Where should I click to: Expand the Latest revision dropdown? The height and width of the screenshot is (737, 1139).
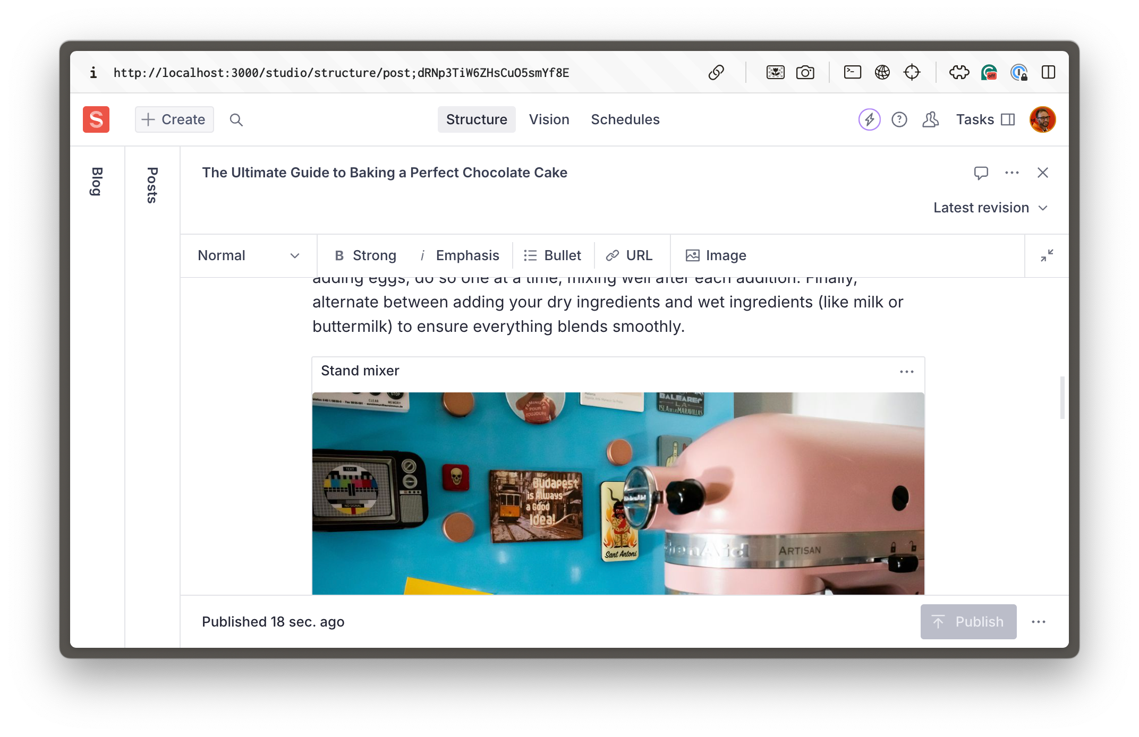coord(991,208)
